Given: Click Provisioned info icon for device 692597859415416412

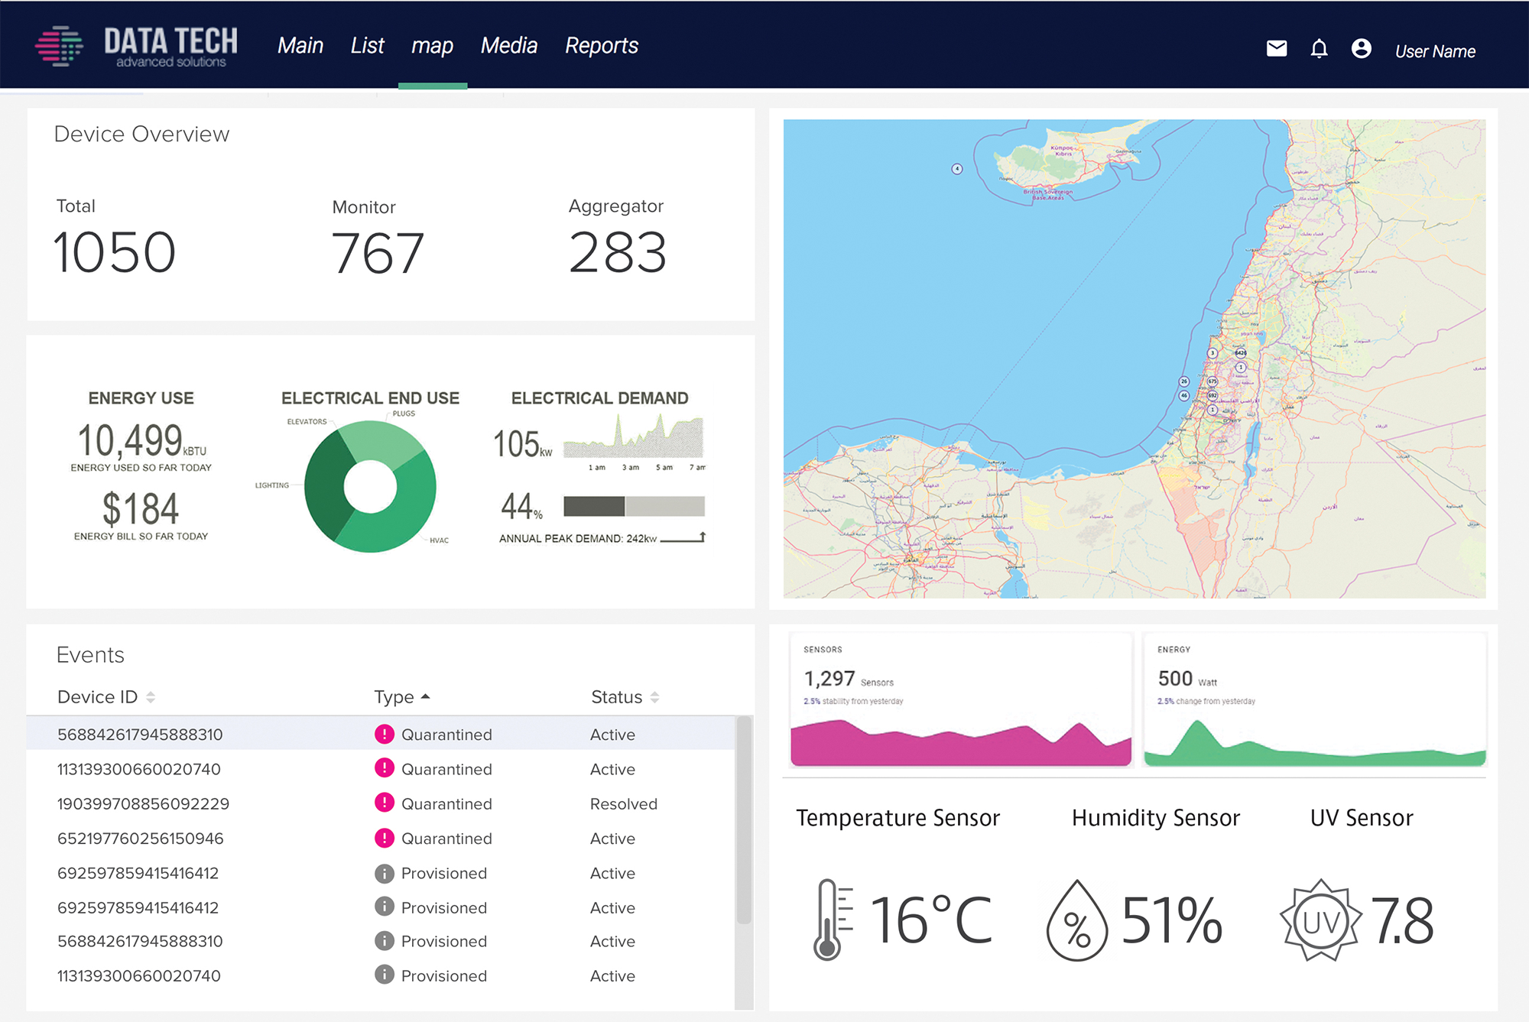Looking at the screenshot, I should coord(384,872).
